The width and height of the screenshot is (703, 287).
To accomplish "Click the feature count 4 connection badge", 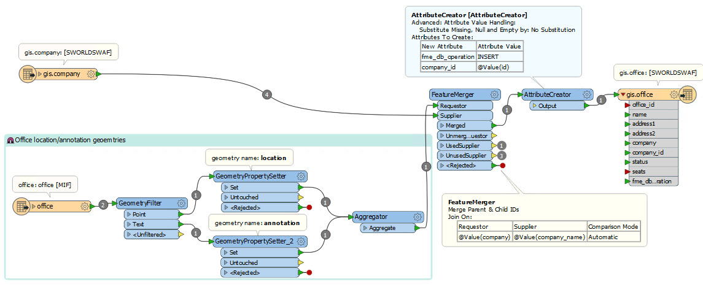I will point(266,94).
